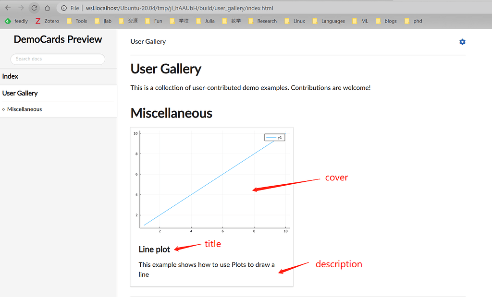Open the phd bookmarks folder
Screen dimensions: 492x297
(413, 21)
